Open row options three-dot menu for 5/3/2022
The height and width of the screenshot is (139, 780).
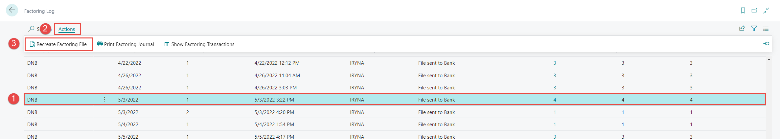[104, 100]
